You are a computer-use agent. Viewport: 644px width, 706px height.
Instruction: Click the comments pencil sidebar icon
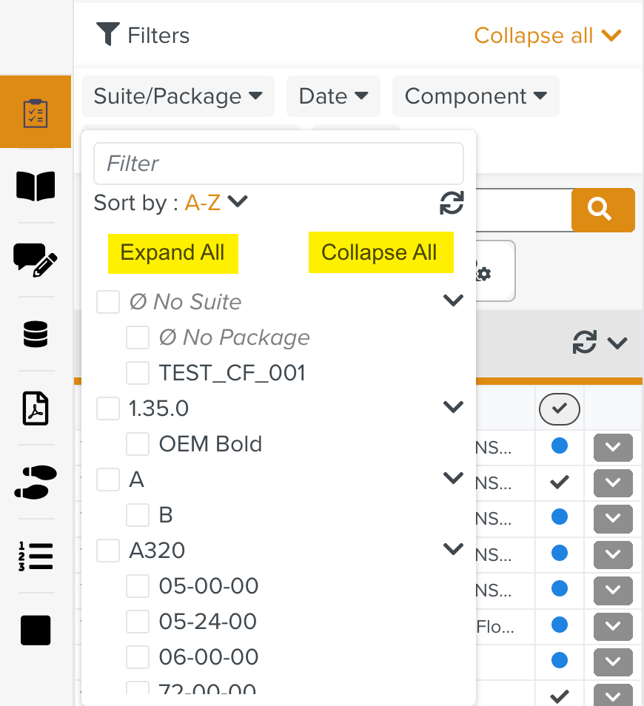coord(36,260)
